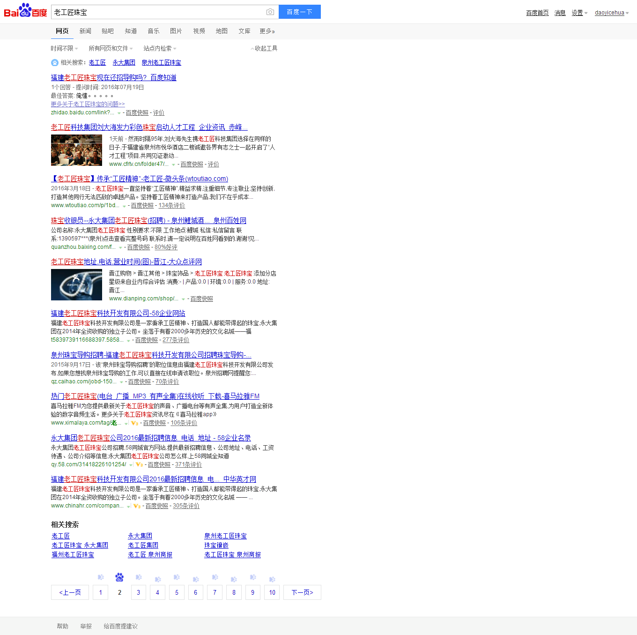Open 百度快照 for the dianping result
The height and width of the screenshot is (635, 637).
click(x=201, y=299)
